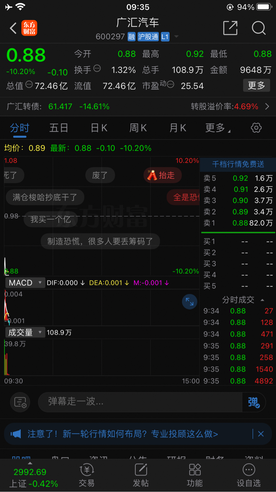The image size is (276, 492).
Task: Open 功能 functions icon
Action: coord(194,475)
